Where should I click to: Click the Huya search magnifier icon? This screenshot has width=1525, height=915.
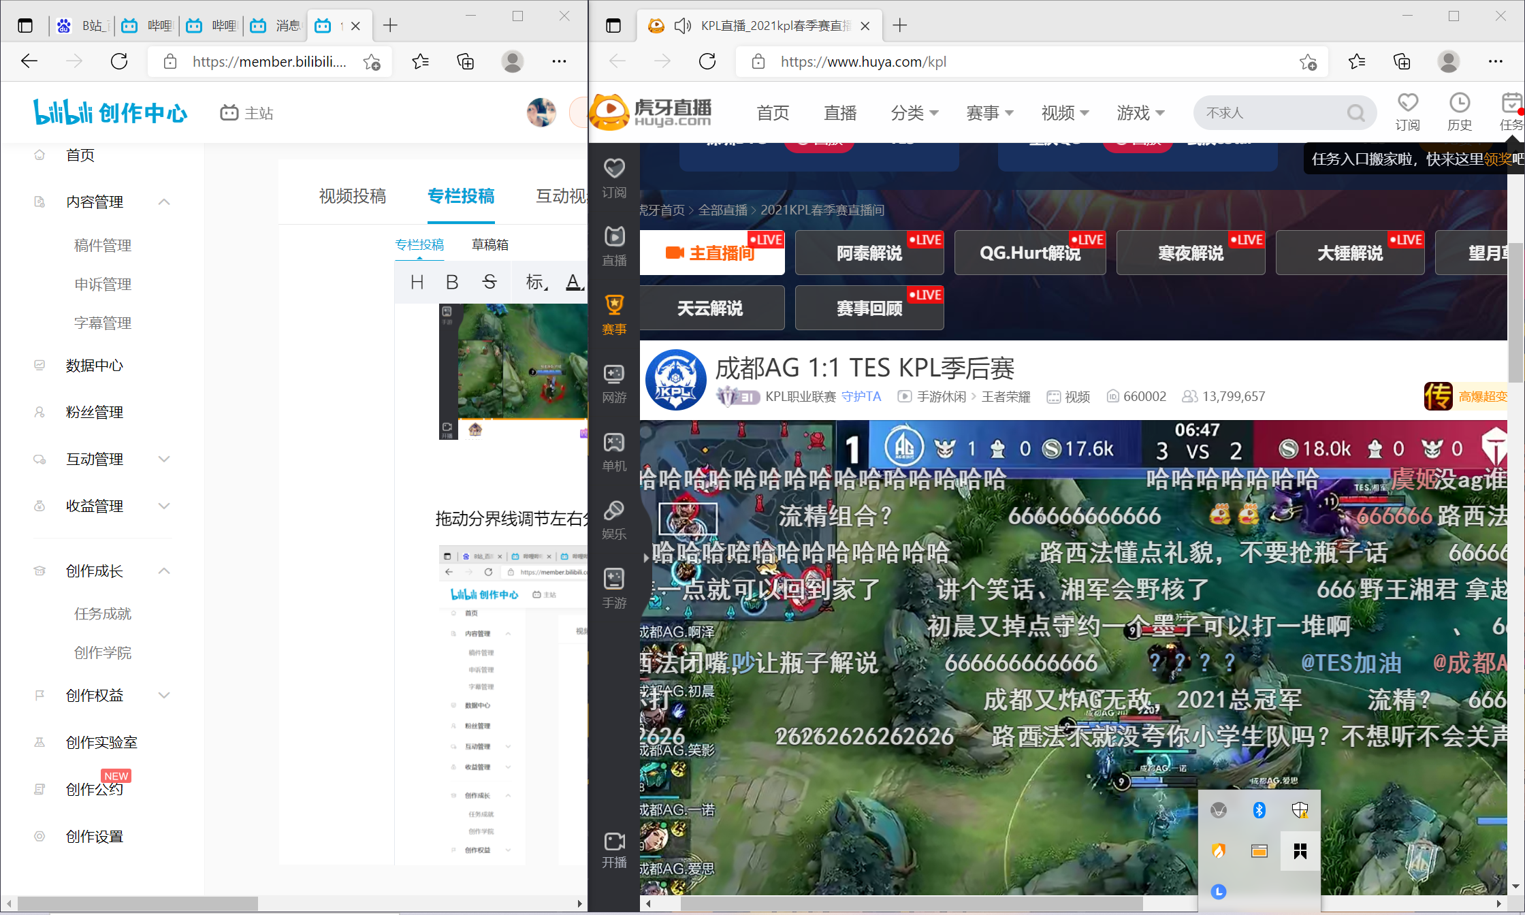click(1355, 113)
